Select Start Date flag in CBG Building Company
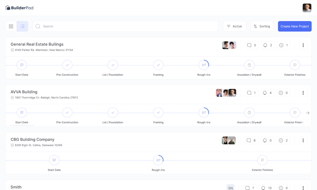The width and height of the screenshot is (317, 190). pos(54,160)
